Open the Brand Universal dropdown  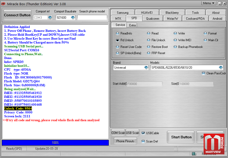pyautogui.click(x=146, y=68)
